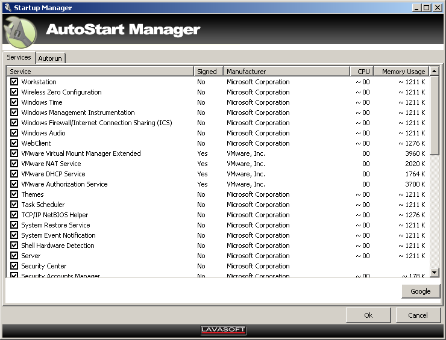Click the Lavasoft logo at the bottom

tap(223, 330)
